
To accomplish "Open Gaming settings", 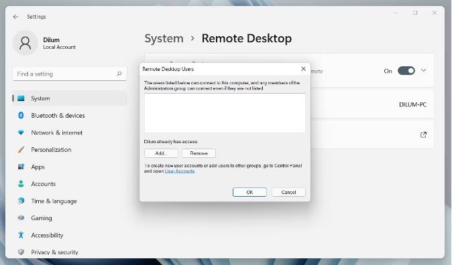I will [x=70, y=217].
